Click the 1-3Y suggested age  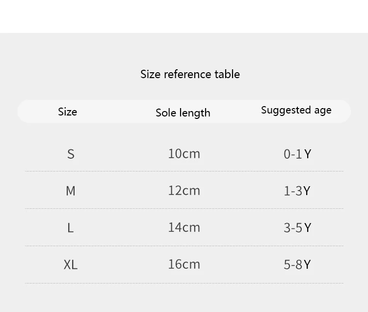click(297, 191)
